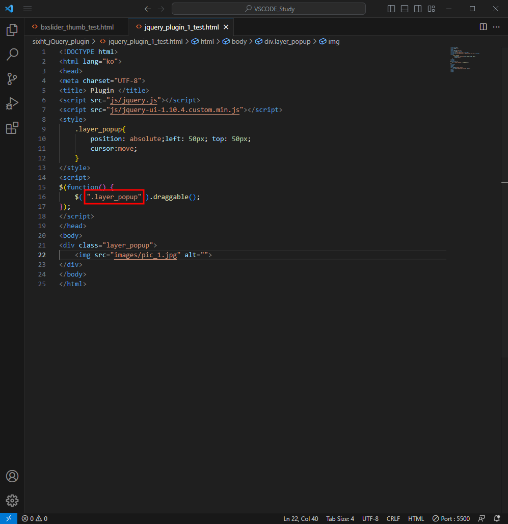
Task: Change the CRLF end of line sequence
Action: 393,518
